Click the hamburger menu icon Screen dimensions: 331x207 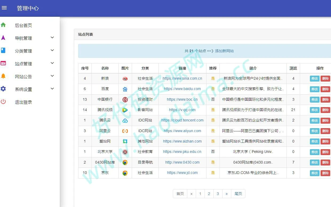[4, 8]
